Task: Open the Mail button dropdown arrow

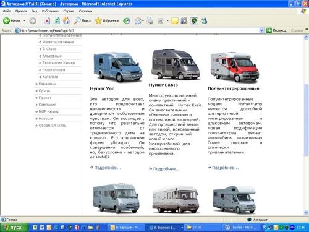Action: point(143,20)
